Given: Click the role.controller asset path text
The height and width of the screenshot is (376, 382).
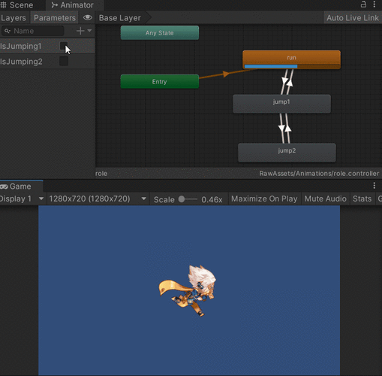Looking at the screenshot, I should [319, 174].
